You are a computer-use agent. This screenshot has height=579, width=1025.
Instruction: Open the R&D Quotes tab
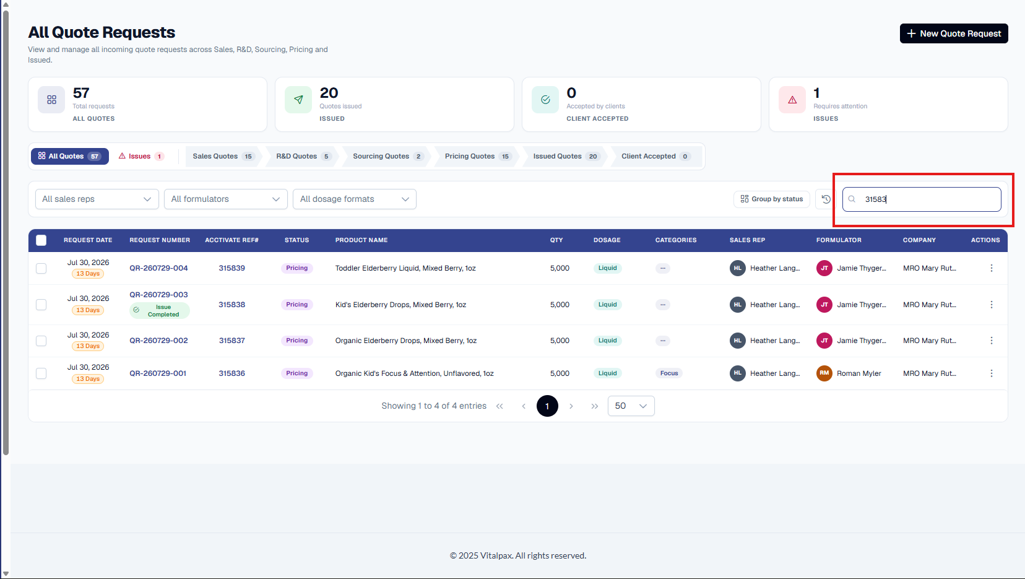click(x=304, y=157)
